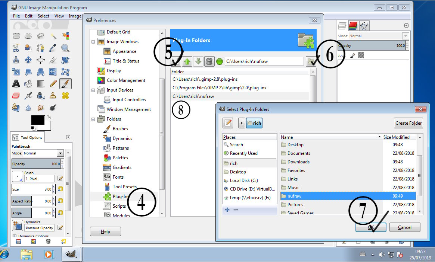This screenshot has height=262, width=435.
Task: Collapse the Image Windows tree node
Action: pos(93,42)
